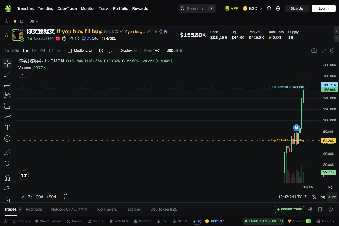Open the All filter dropdown
Image resolution: width=339 pixels, height=226 pixels.
click(x=34, y=21)
